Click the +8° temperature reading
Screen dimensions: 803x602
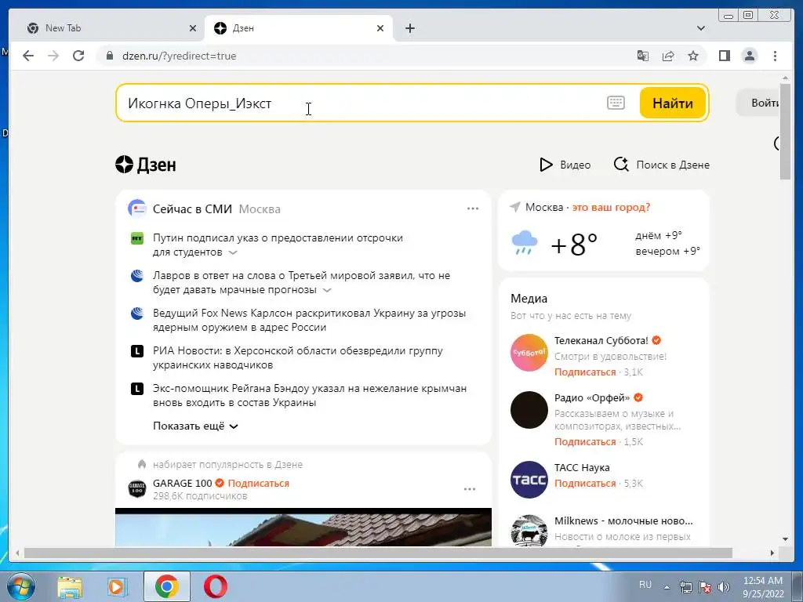574,244
